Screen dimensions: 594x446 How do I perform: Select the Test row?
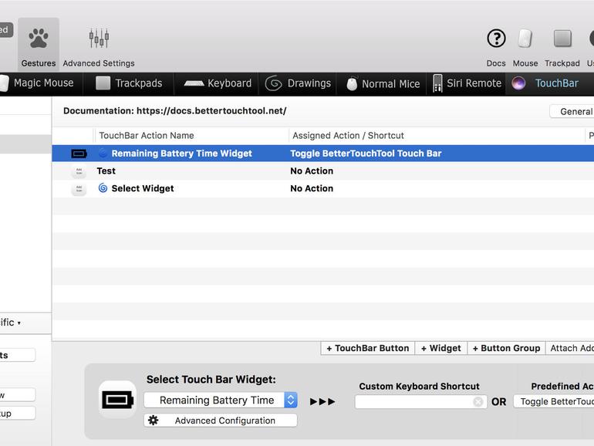322,171
